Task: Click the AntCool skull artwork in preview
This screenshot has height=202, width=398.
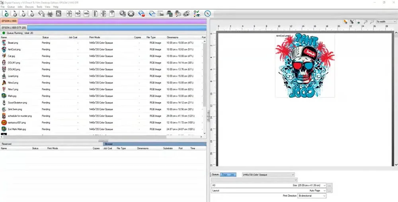Action: tap(305, 65)
